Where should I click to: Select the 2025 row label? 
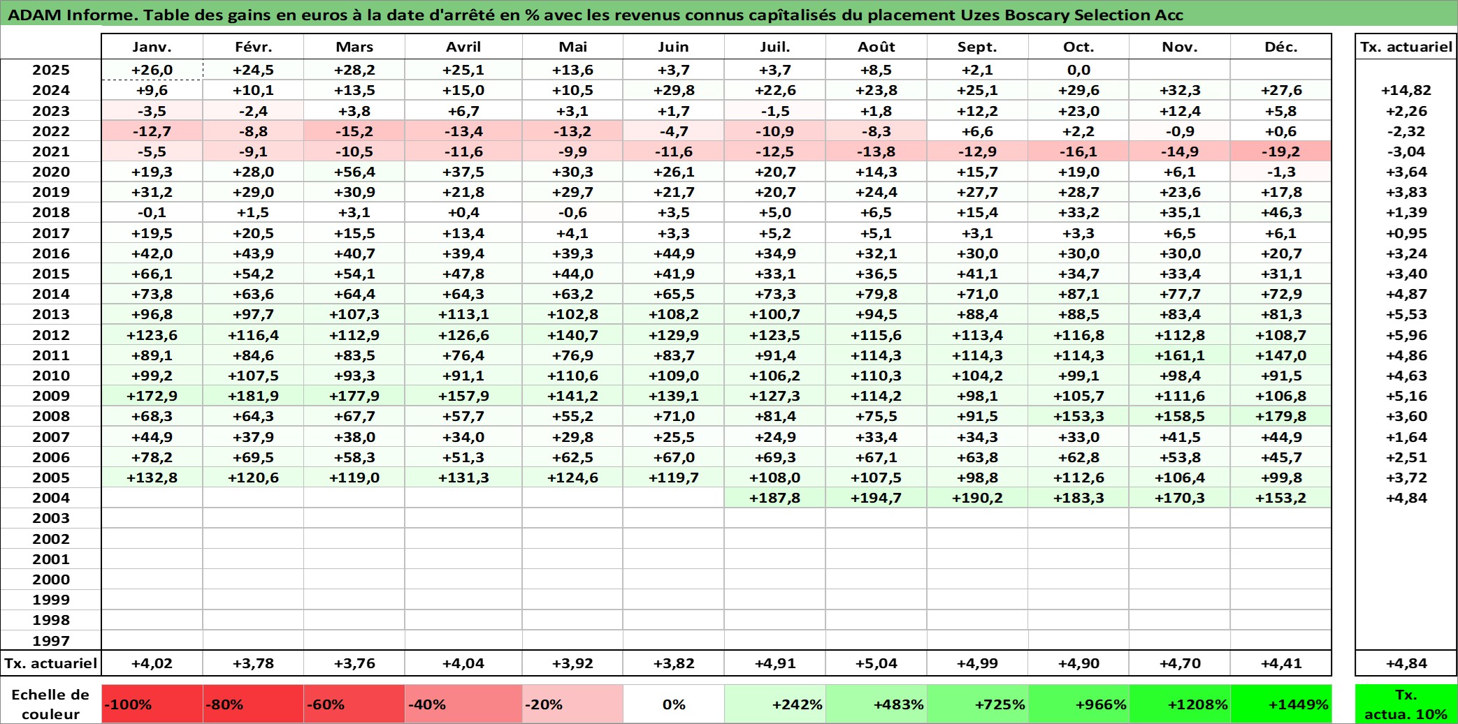click(x=51, y=70)
